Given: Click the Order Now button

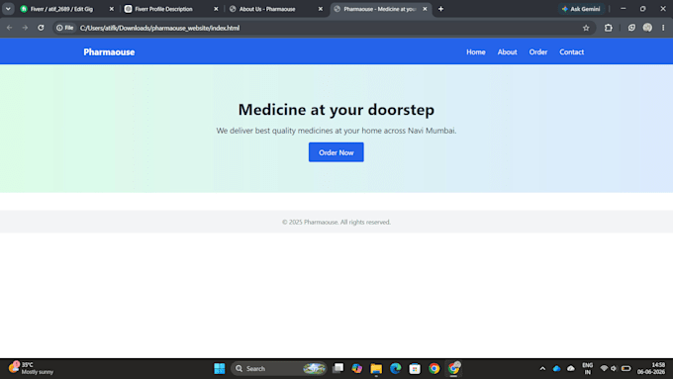Looking at the screenshot, I should tap(336, 152).
